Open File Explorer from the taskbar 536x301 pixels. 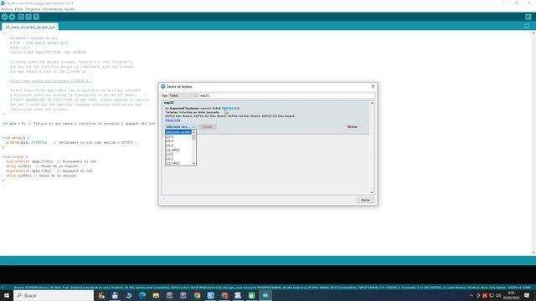tap(156, 295)
